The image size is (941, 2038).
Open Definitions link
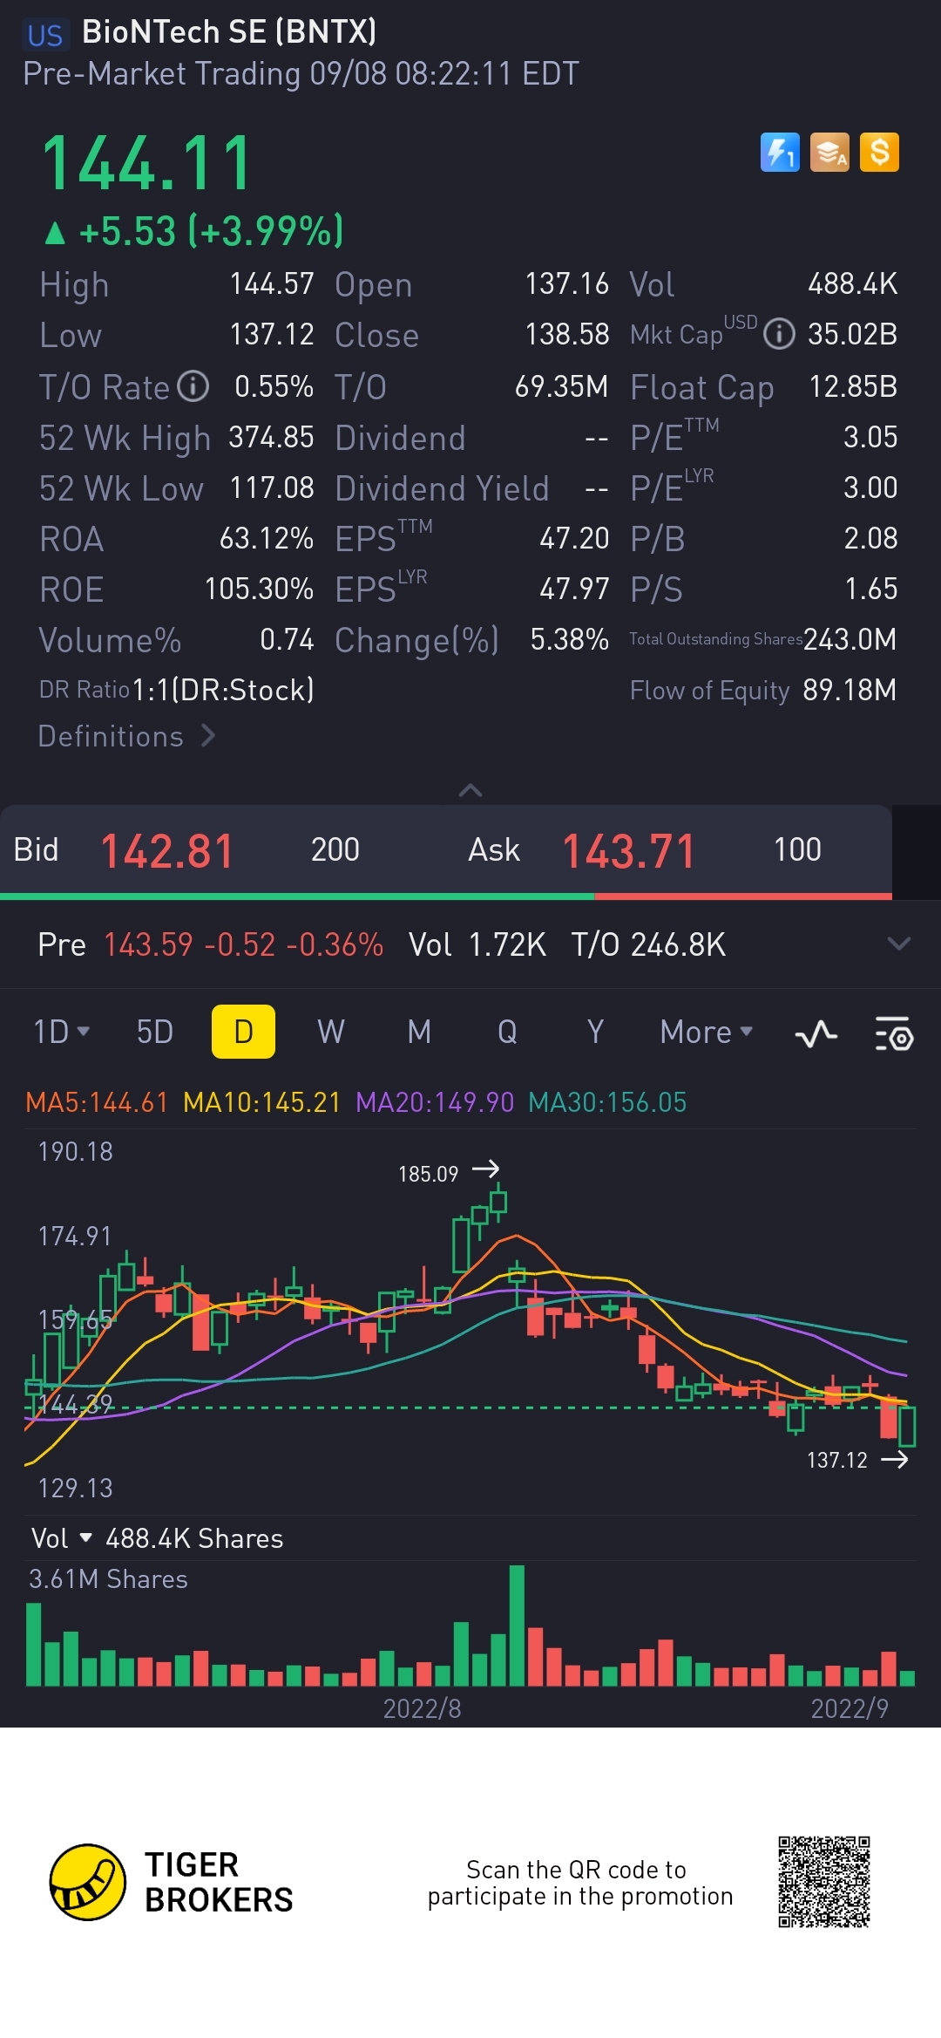tap(126, 736)
